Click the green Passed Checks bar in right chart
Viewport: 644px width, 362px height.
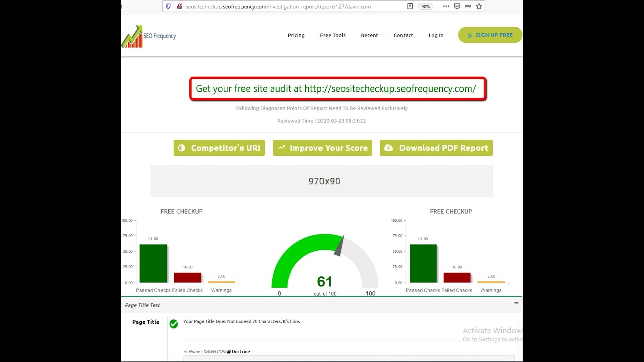click(423, 263)
